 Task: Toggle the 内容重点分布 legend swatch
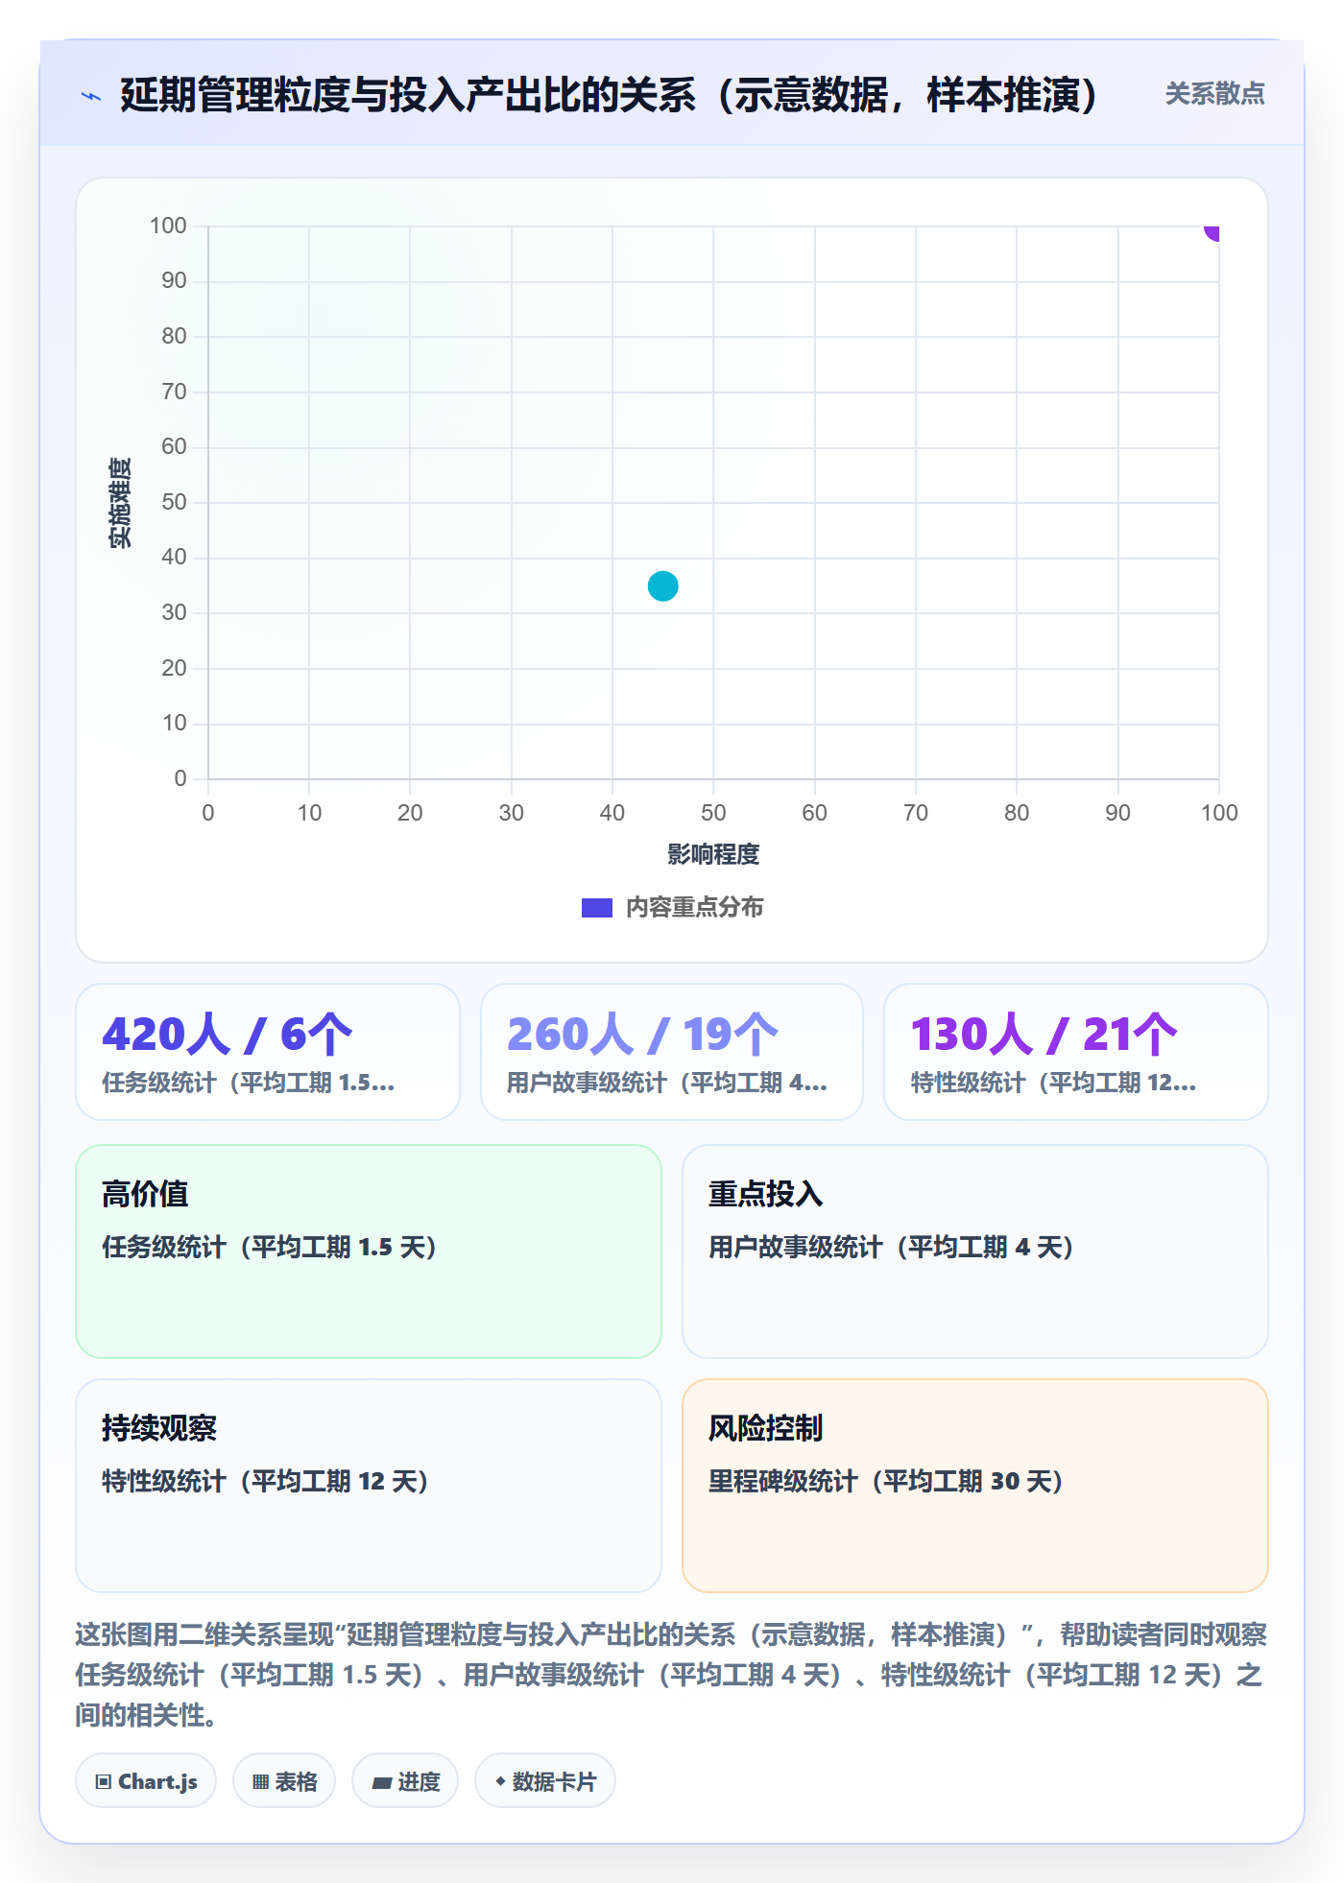pyautogui.click(x=596, y=907)
